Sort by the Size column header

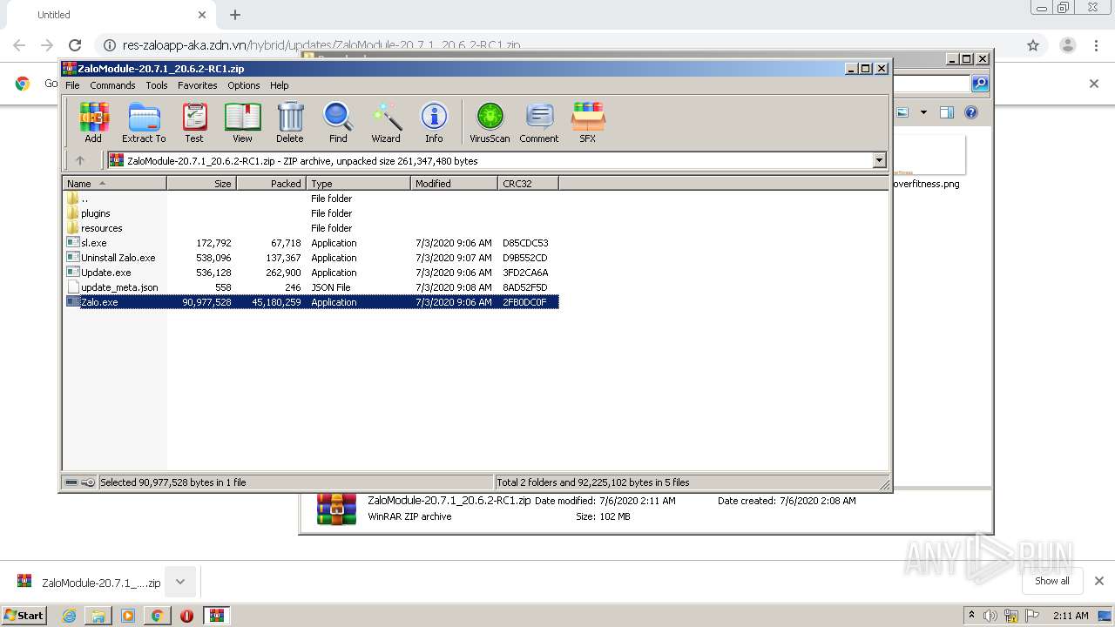coord(202,184)
